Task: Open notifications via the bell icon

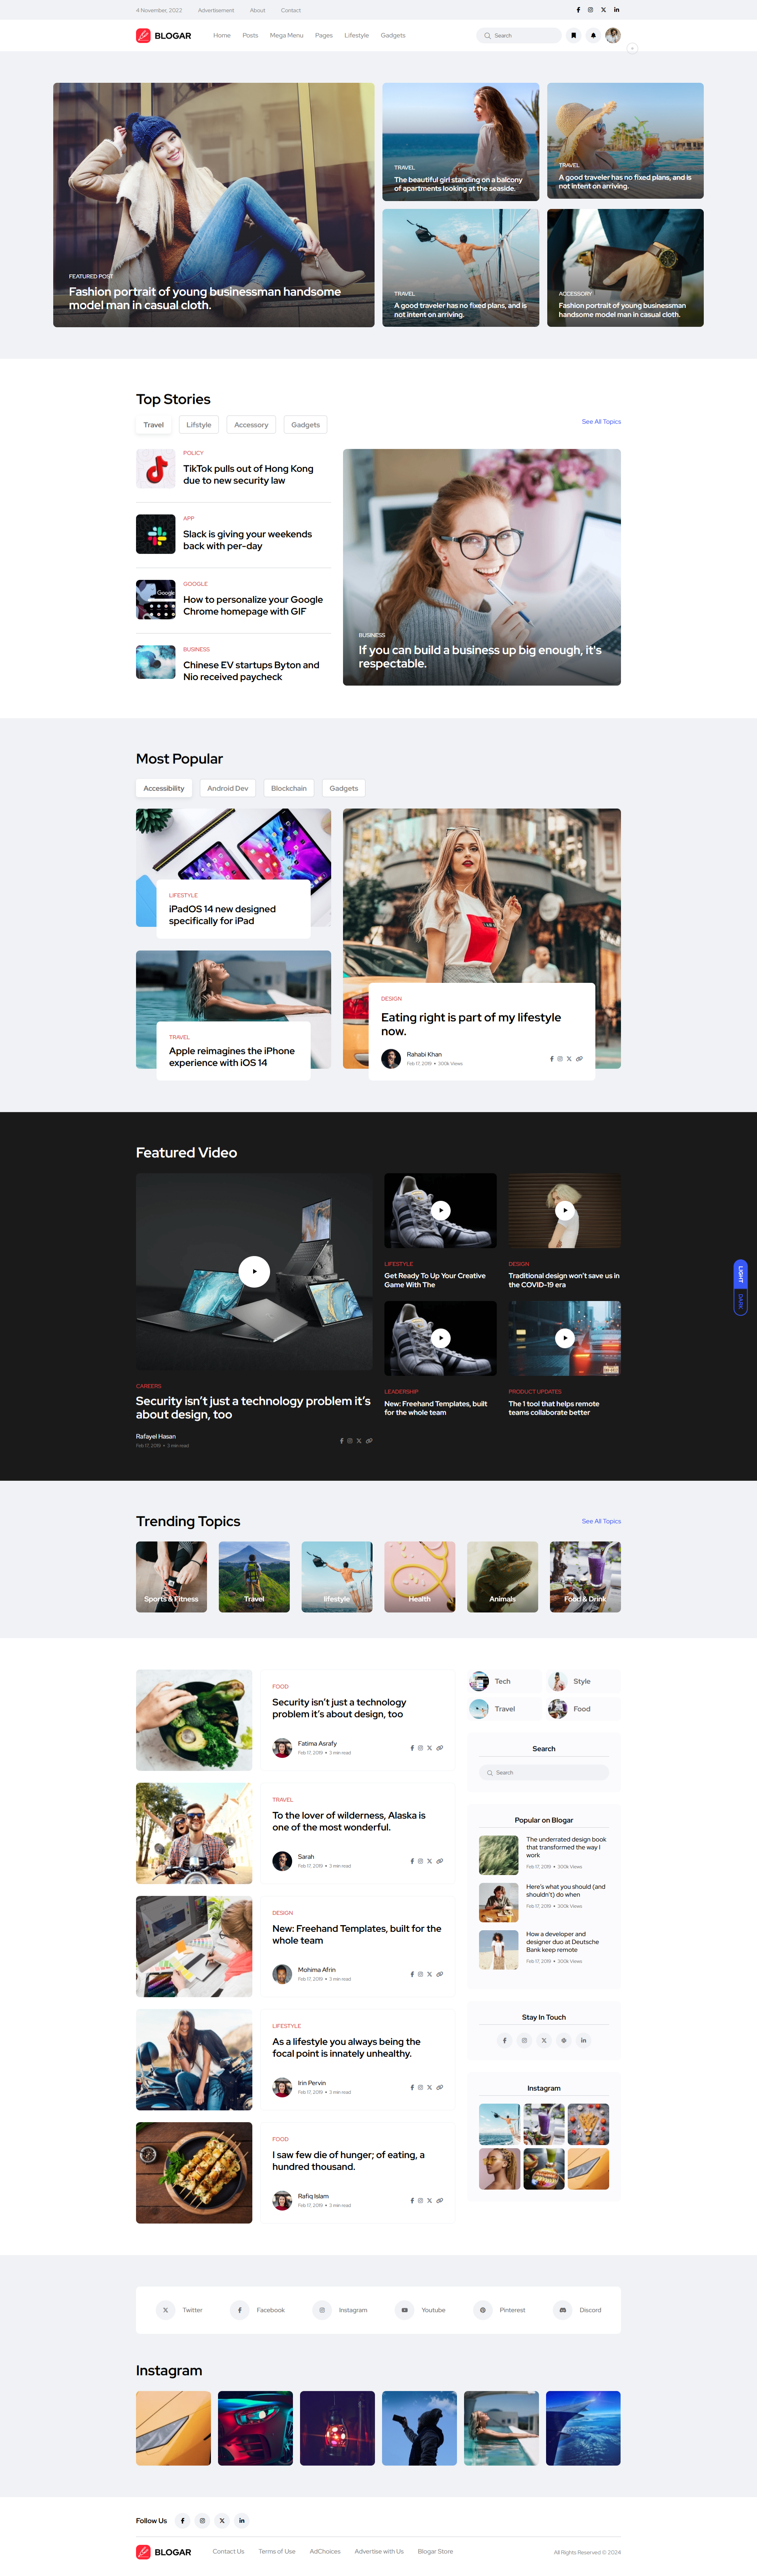Action: click(x=594, y=35)
